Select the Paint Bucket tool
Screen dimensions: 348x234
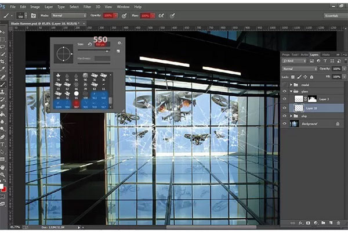(3, 114)
